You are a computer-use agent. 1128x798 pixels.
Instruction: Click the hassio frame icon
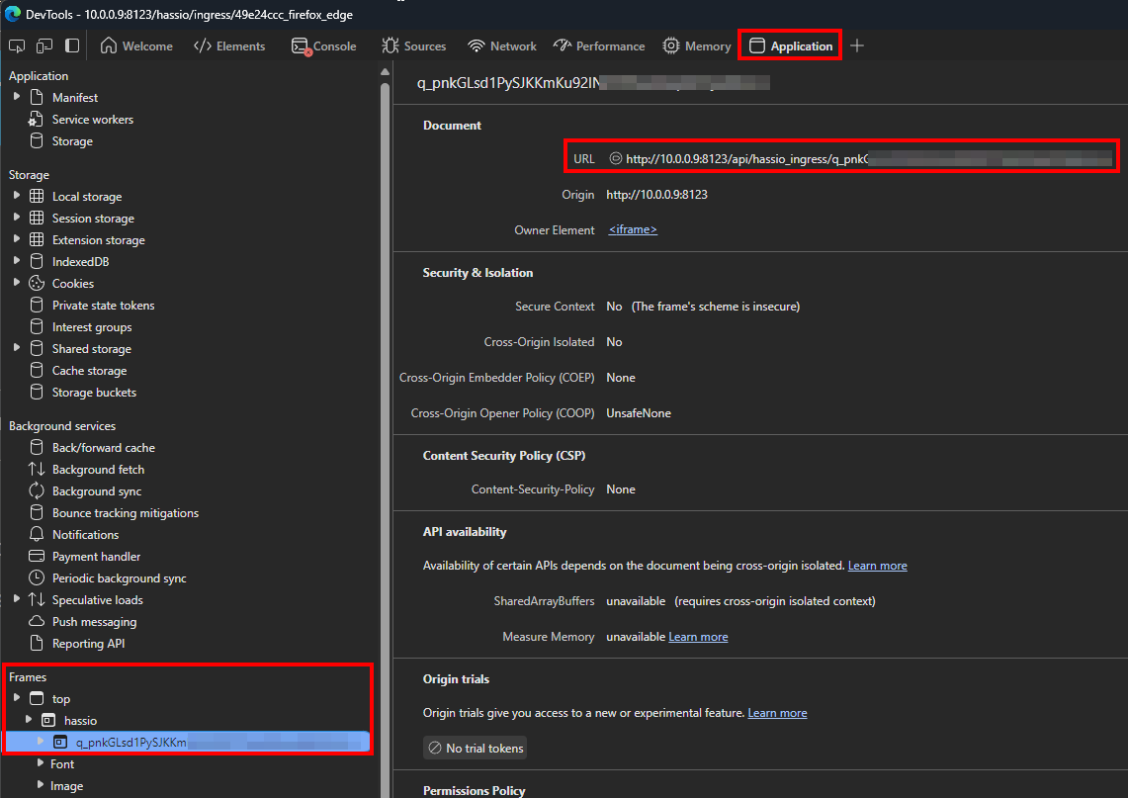(x=48, y=720)
